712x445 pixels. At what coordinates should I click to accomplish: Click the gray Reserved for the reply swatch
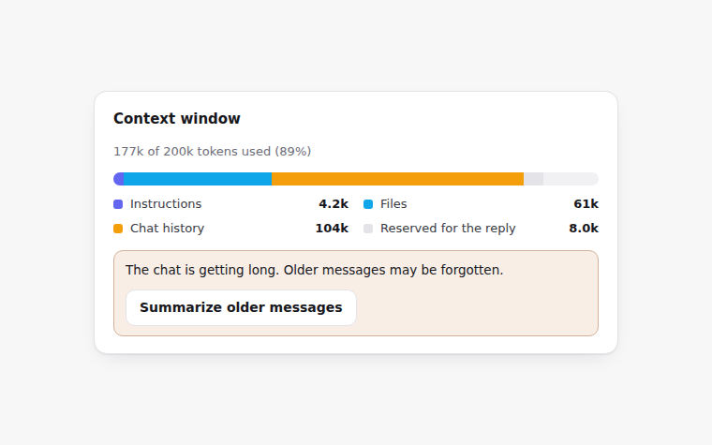point(368,229)
